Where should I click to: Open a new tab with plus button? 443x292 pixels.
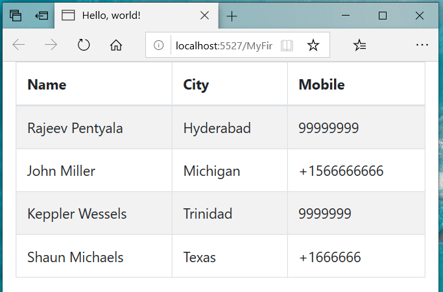pyautogui.click(x=232, y=16)
